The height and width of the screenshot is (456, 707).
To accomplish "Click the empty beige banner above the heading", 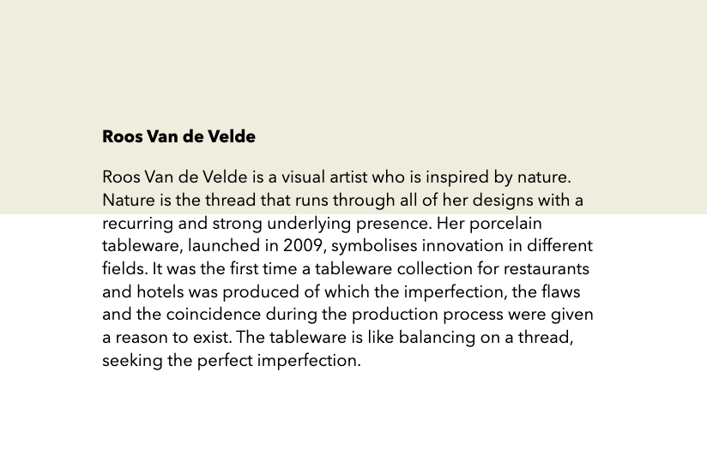I will click(x=353, y=60).
